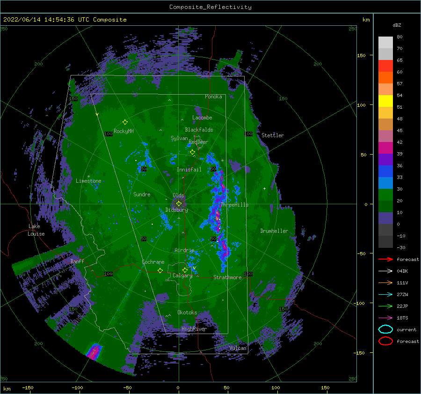The image size is (421, 394).
Task: Click the cyan current ellipse in legend
Action: [x=385, y=329]
